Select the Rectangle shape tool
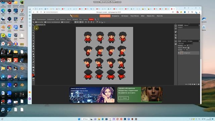The image size is (215, 121). tap(33, 67)
